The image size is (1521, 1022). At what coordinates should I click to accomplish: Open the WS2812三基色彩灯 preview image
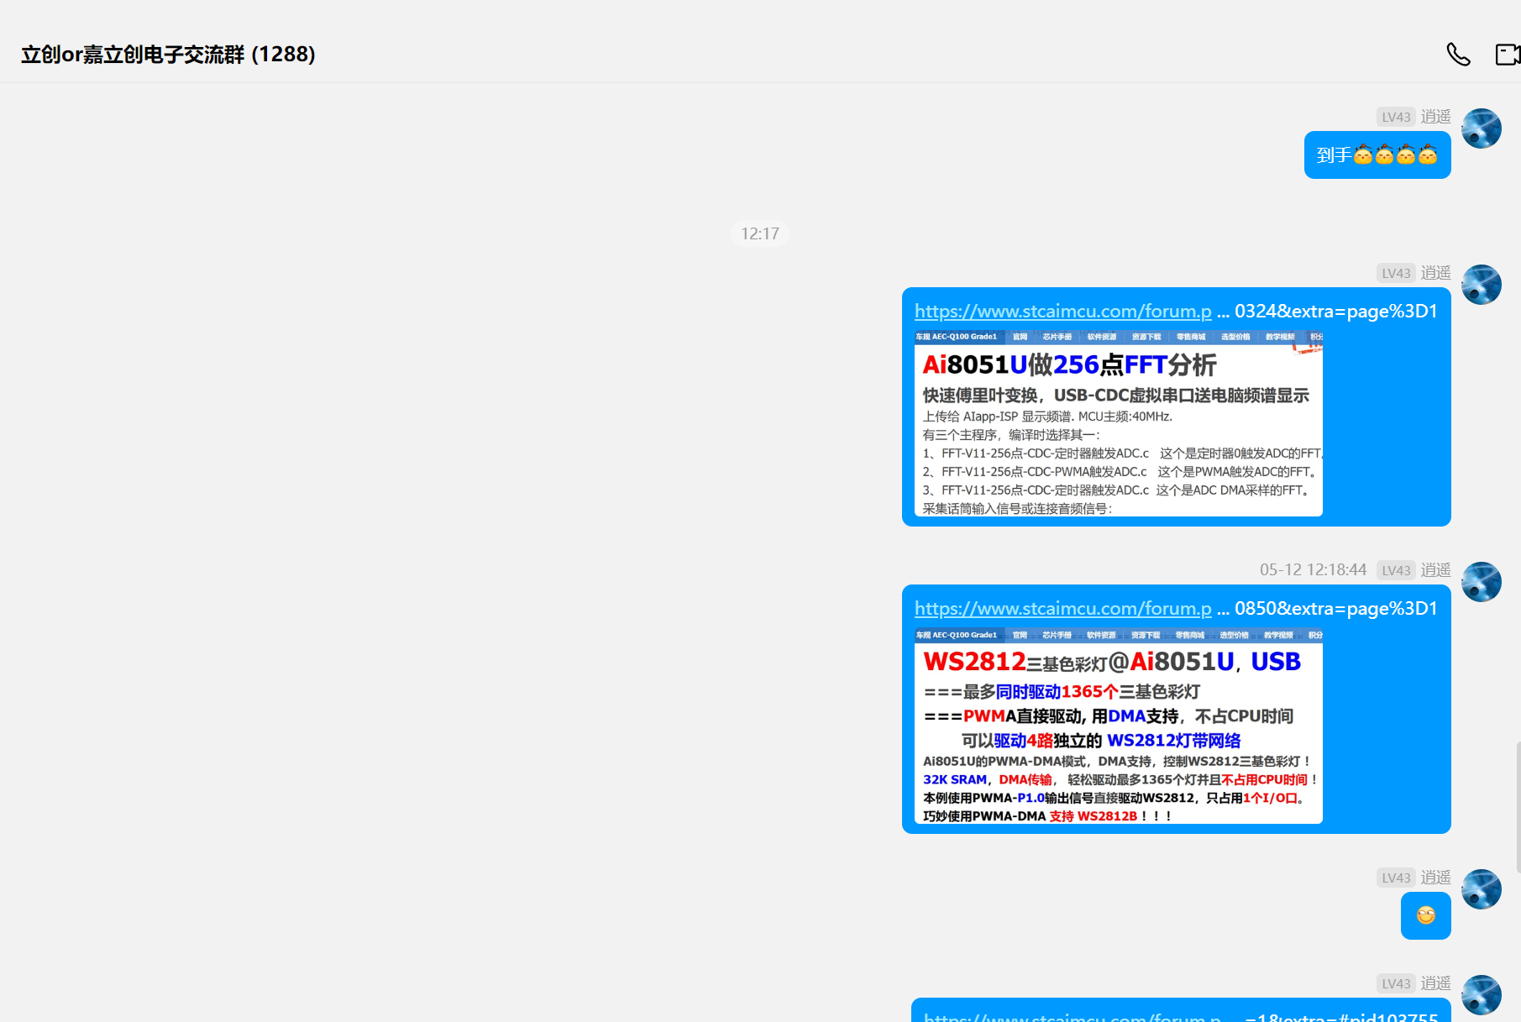[x=1119, y=726]
